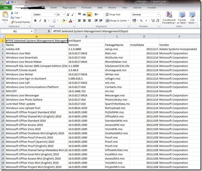This screenshot has width=202, height=171.
Task: Switch to the Data tab
Action: (100, 8)
